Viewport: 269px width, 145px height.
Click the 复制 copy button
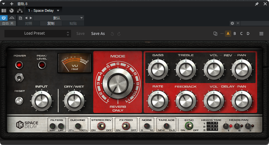(51, 23)
